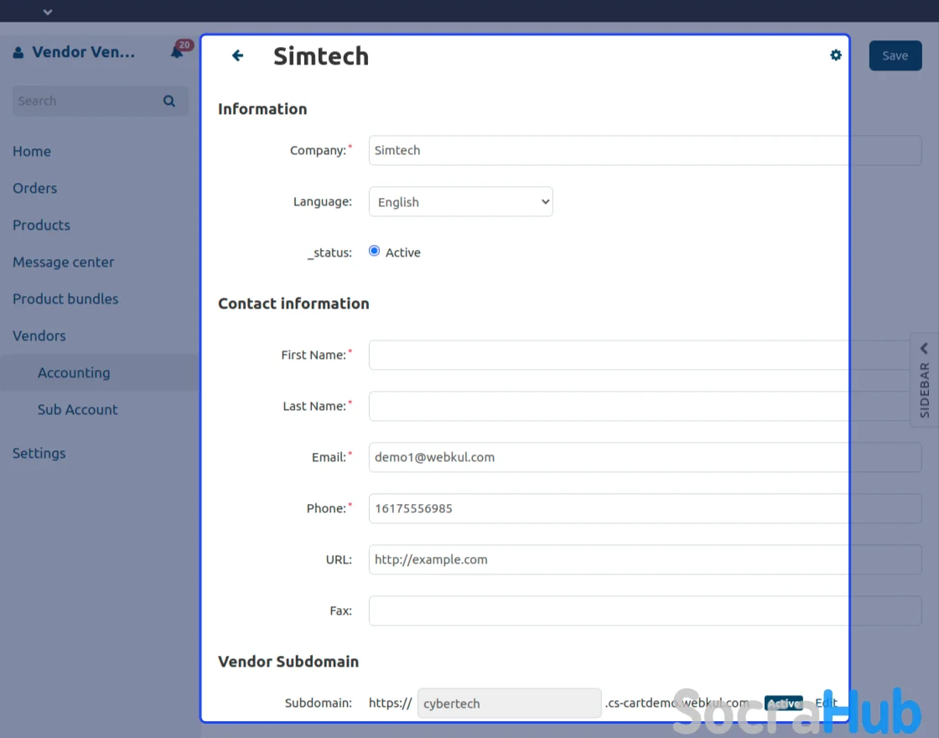Viewport: 939px width, 738px height.
Task: Open Product bundles menu item
Action: pos(66,299)
